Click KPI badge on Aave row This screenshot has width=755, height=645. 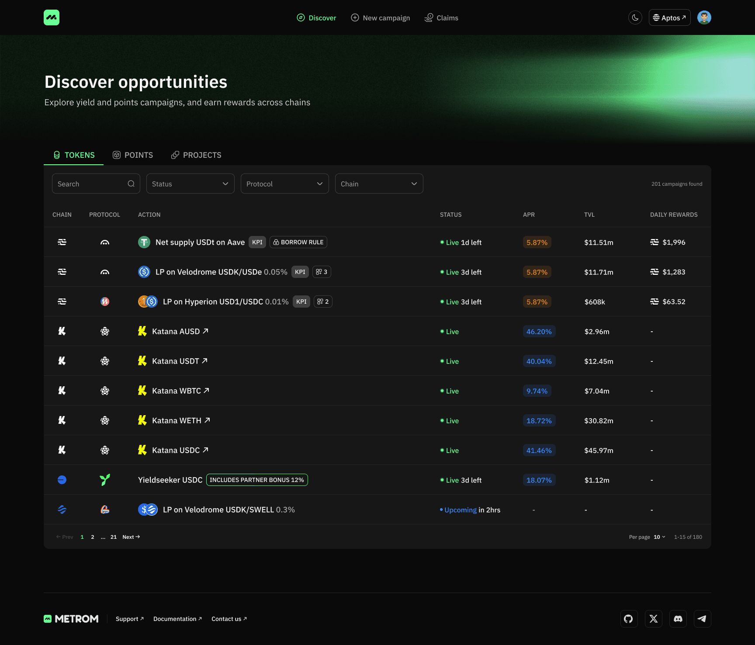point(257,242)
